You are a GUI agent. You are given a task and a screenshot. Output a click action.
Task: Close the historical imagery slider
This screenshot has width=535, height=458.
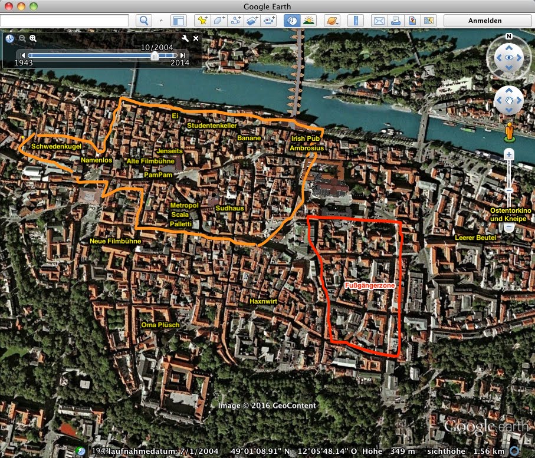pos(196,38)
